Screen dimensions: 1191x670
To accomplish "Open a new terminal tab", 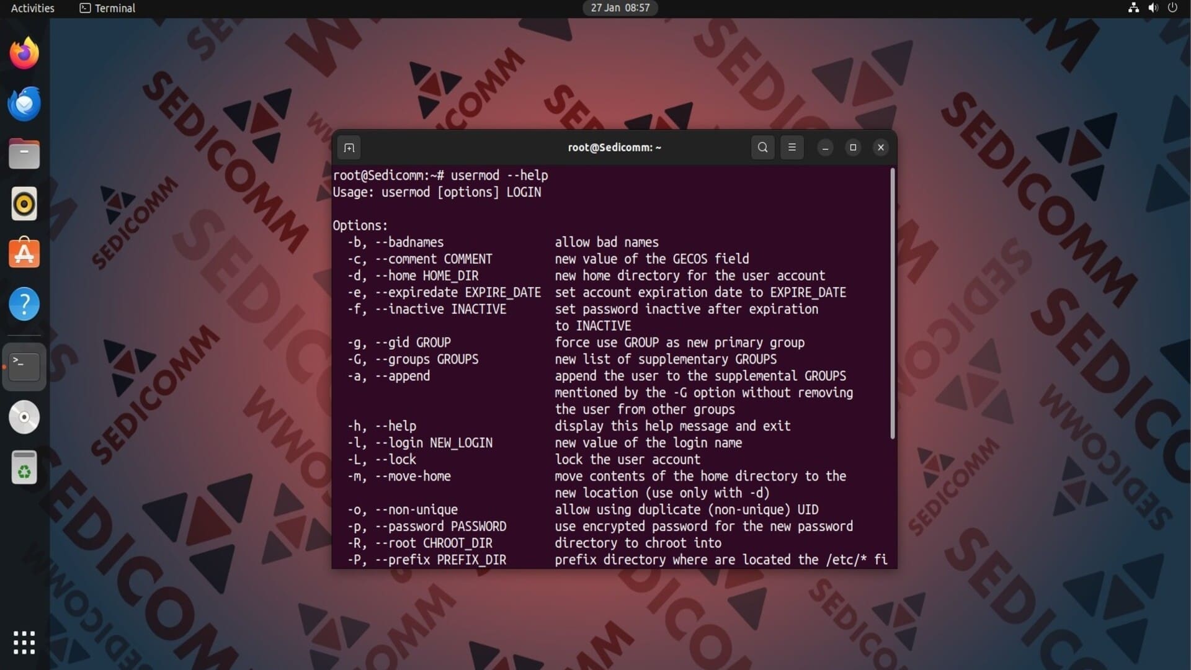I will point(349,148).
